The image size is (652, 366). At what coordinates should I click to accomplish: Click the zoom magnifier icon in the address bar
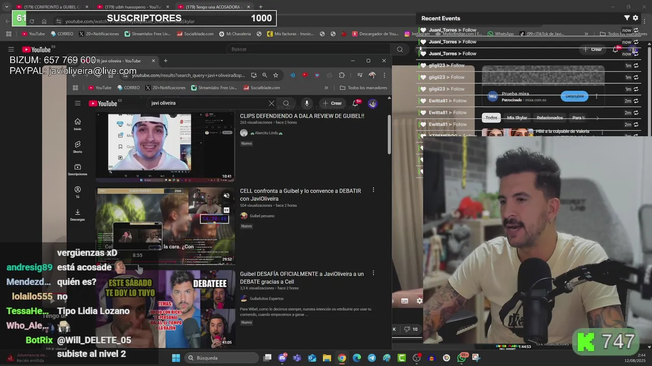[264, 75]
